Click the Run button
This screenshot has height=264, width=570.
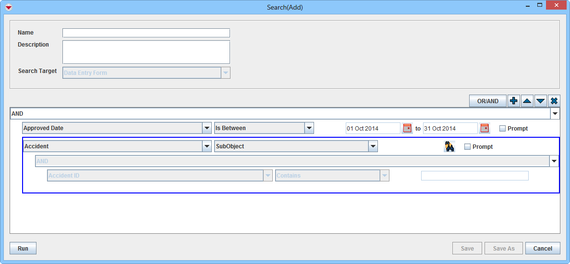[23, 248]
